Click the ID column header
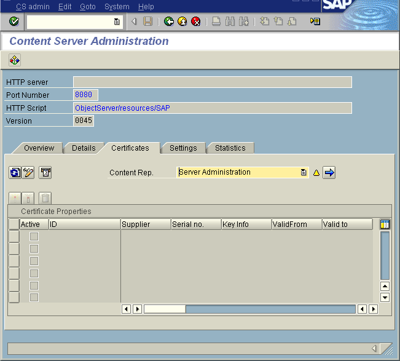Viewport: 400px width, 361px height. coord(84,224)
